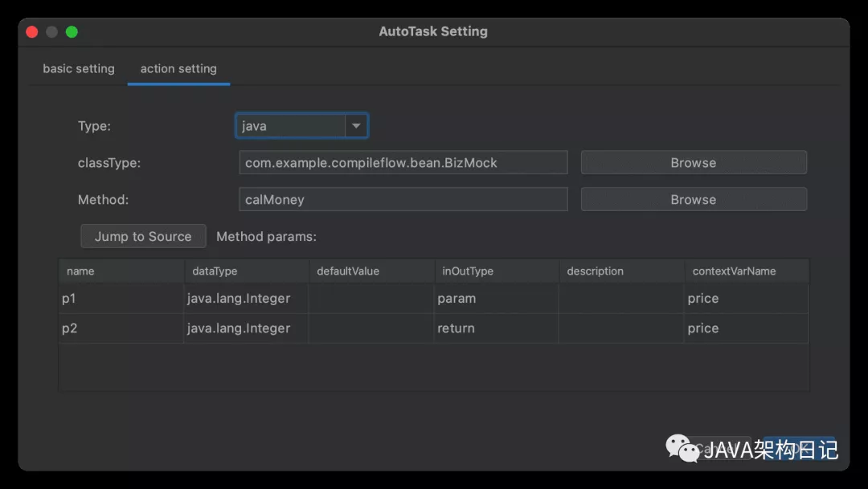This screenshot has width=868, height=489.
Task: Click the price cell in p1 row
Action: (746, 299)
